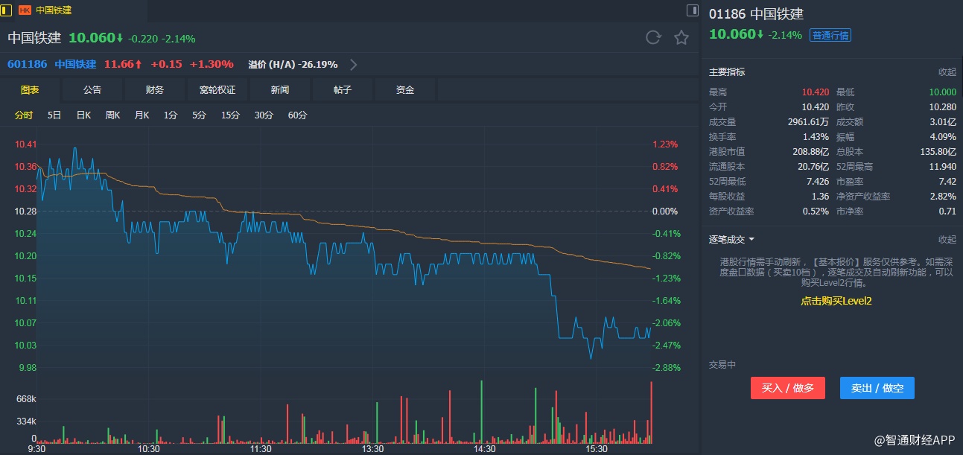Click the 点击购买Level2 link
The height and width of the screenshot is (455, 963).
pyautogui.click(x=836, y=301)
